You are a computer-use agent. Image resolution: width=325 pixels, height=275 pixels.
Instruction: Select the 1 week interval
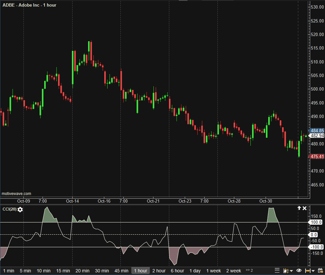coord(214,271)
